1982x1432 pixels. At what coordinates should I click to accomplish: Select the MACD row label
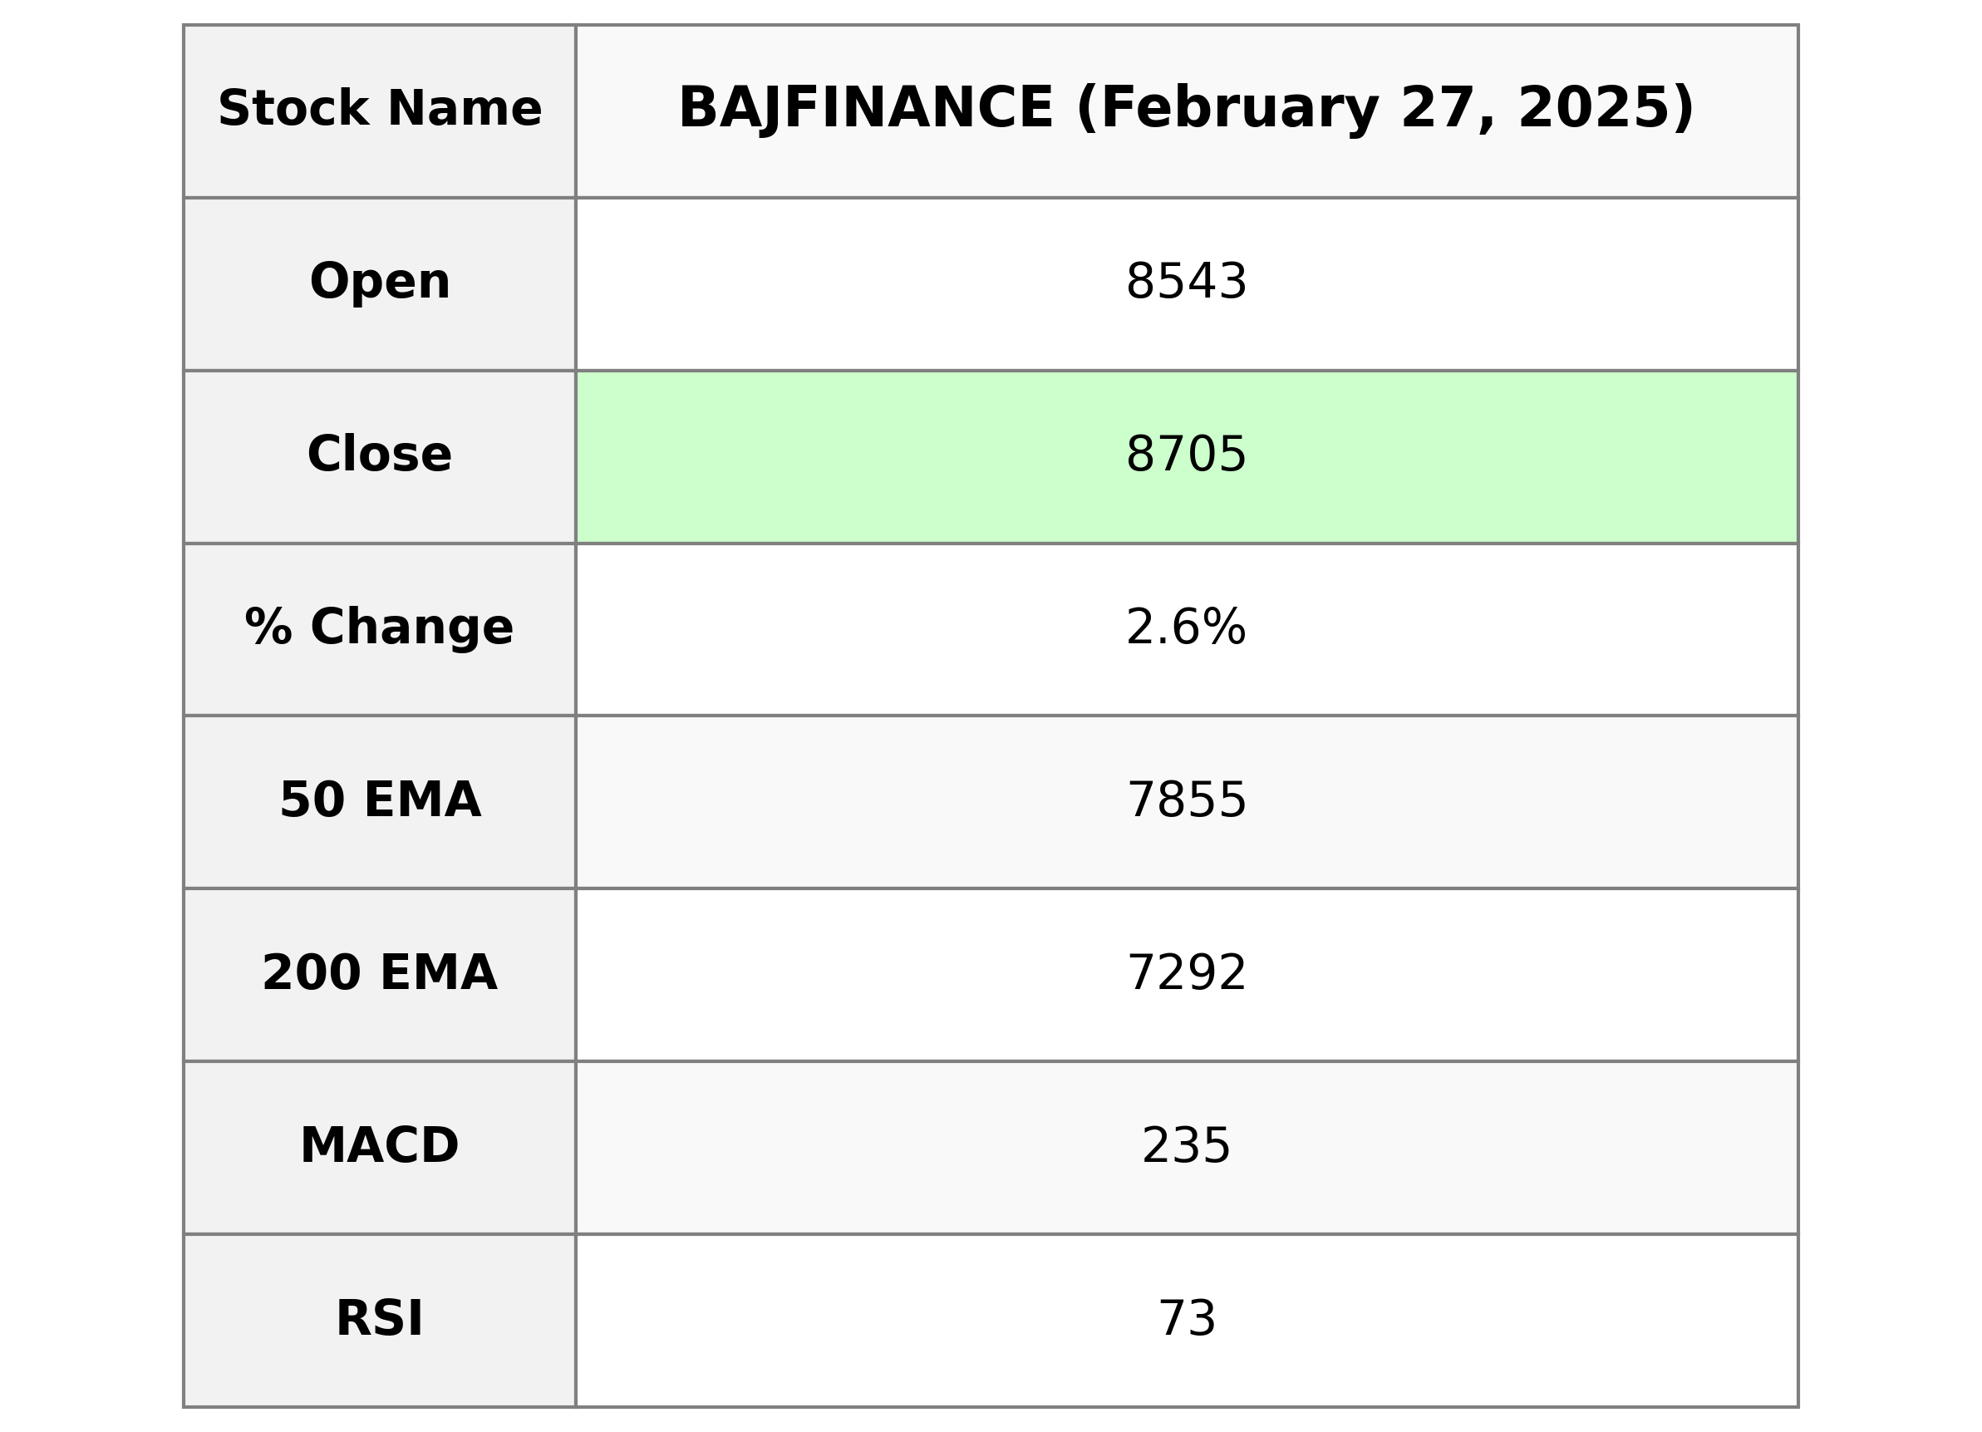tap(379, 1146)
